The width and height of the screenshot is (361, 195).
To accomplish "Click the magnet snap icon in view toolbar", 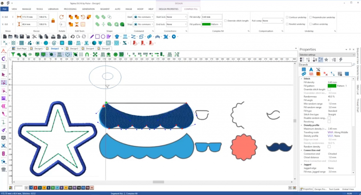I will pyautogui.click(x=87, y=54).
